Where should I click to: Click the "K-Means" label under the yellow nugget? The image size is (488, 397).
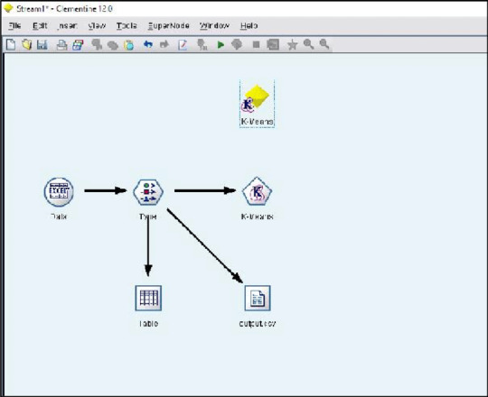pyautogui.click(x=257, y=122)
